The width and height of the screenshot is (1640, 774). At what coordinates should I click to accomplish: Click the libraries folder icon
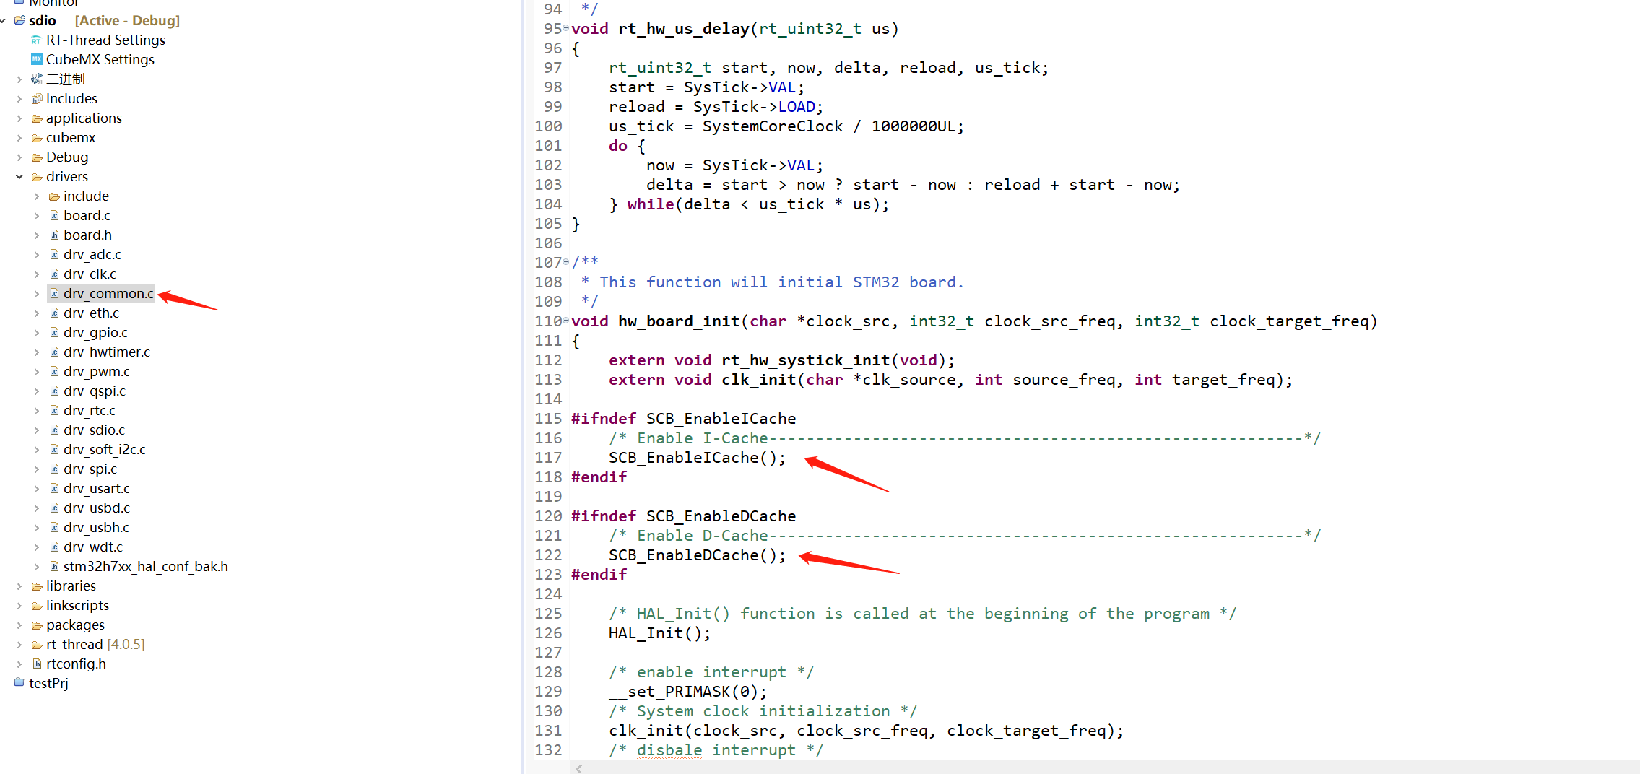[x=36, y=586]
